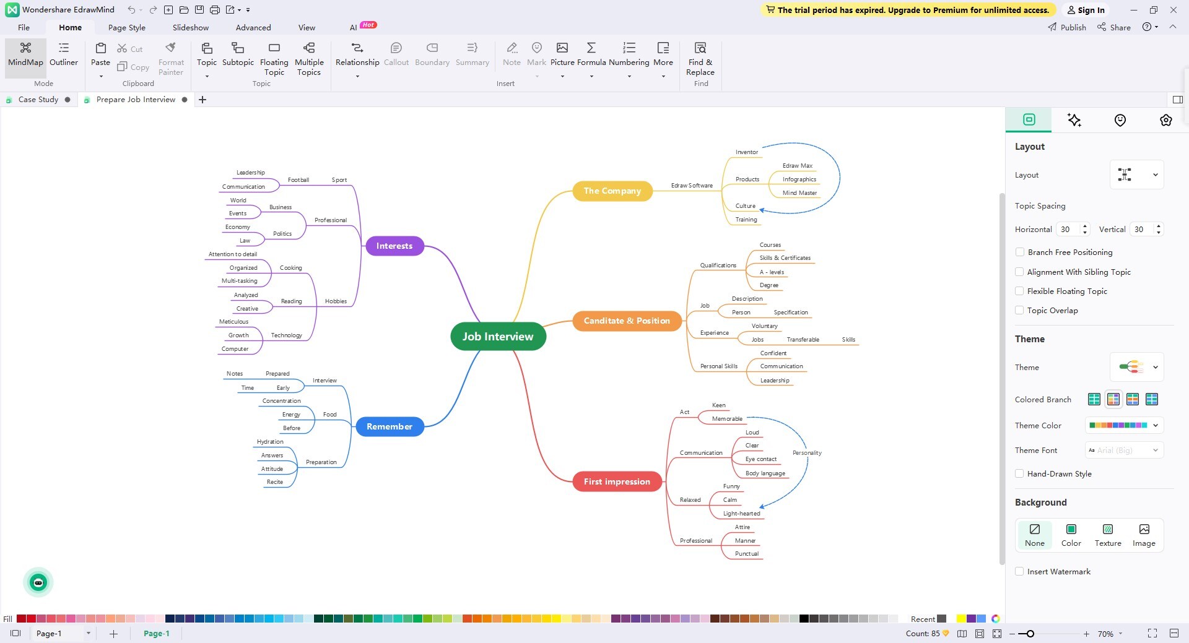Open the settings gear panel tab

[1166, 120]
